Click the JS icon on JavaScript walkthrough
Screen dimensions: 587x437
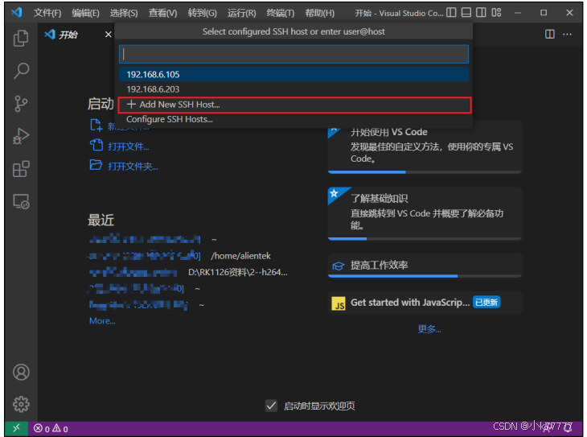[x=339, y=303]
